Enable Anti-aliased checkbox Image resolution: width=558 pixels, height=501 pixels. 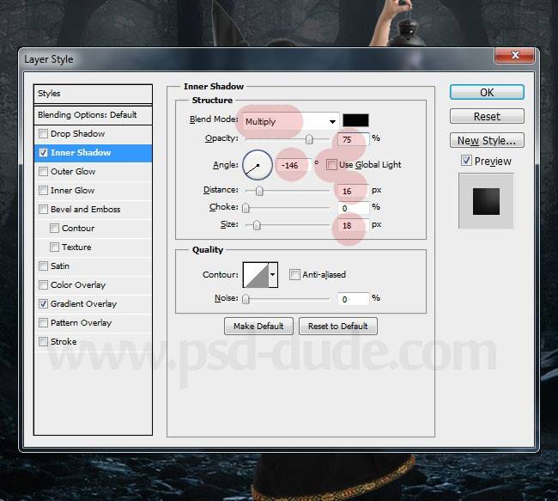click(294, 275)
